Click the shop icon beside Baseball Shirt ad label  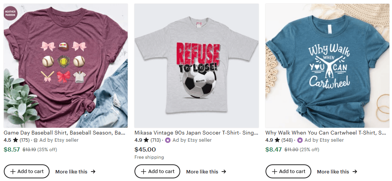click(36, 140)
